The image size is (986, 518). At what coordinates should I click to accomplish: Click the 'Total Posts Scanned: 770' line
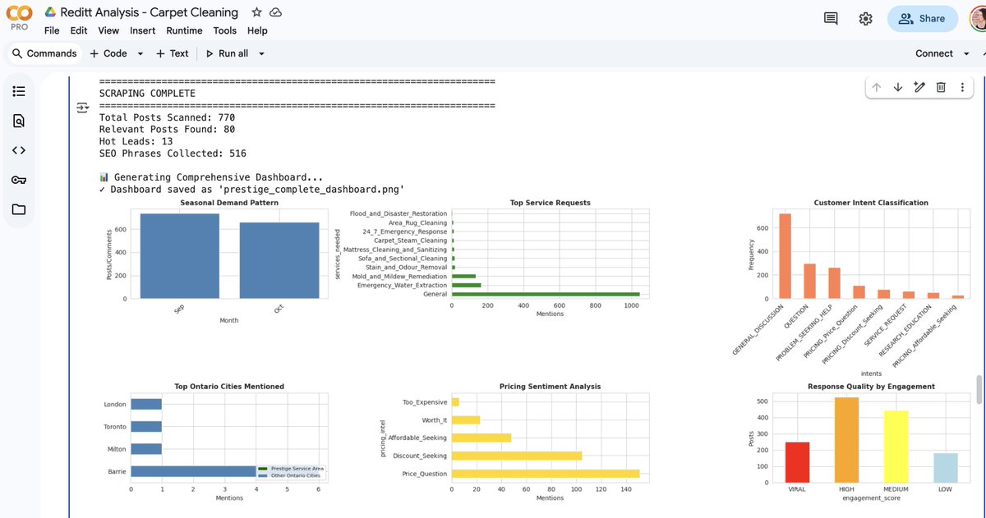pos(167,117)
